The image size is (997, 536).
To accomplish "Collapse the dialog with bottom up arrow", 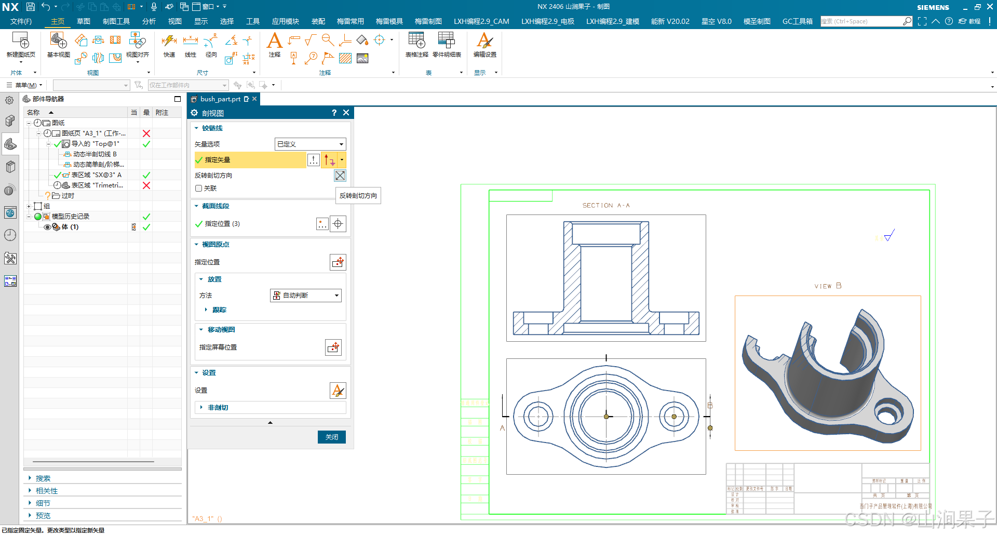I will tap(270, 423).
